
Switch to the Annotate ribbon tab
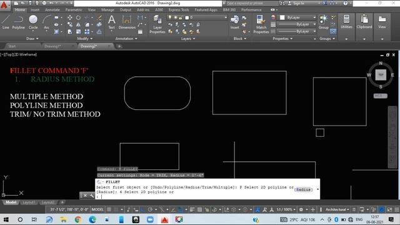click(52, 10)
